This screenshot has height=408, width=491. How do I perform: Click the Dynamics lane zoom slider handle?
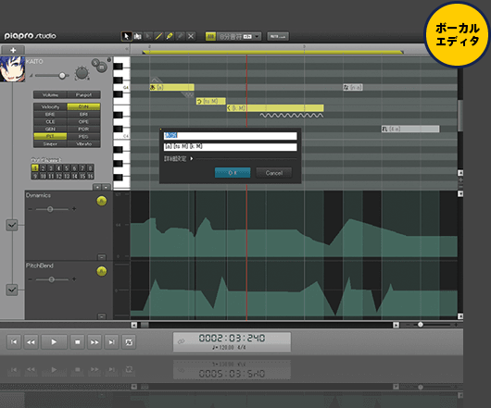50,209
